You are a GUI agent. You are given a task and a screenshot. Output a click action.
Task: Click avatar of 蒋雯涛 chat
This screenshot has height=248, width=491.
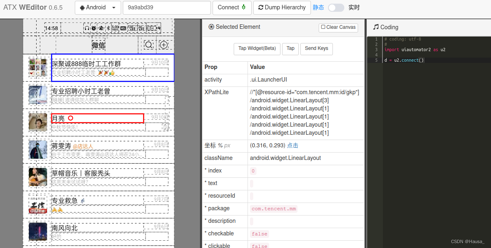click(38, 150)
